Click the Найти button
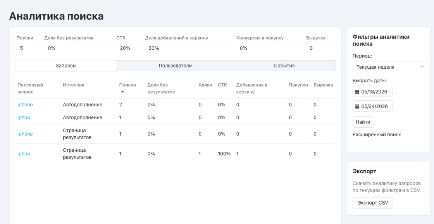The image size is (434, 224). 363,122
